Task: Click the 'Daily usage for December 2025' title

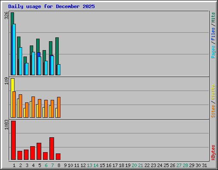Action: pos(52,6)
